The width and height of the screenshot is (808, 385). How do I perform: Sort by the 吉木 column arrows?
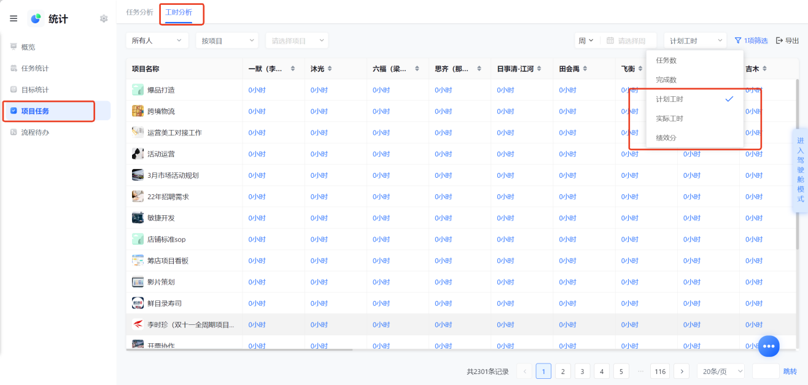(764, 69)
